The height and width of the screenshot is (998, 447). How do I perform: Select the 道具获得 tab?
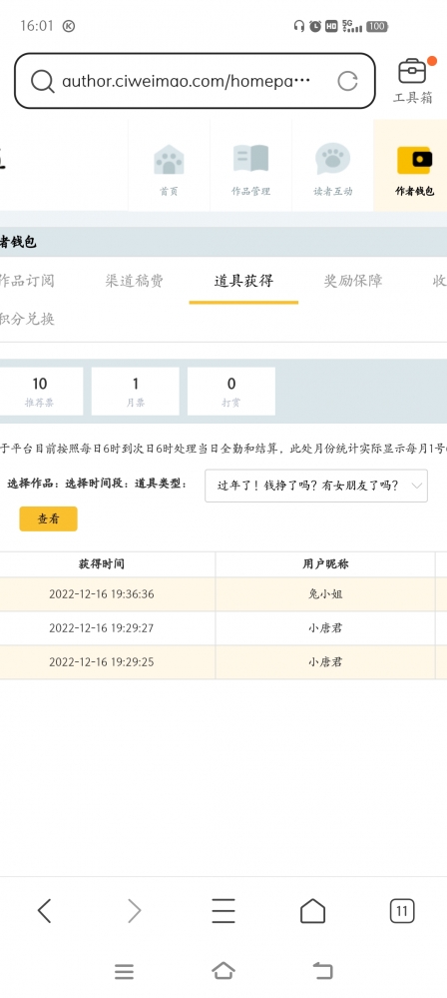tap(243, 281)
